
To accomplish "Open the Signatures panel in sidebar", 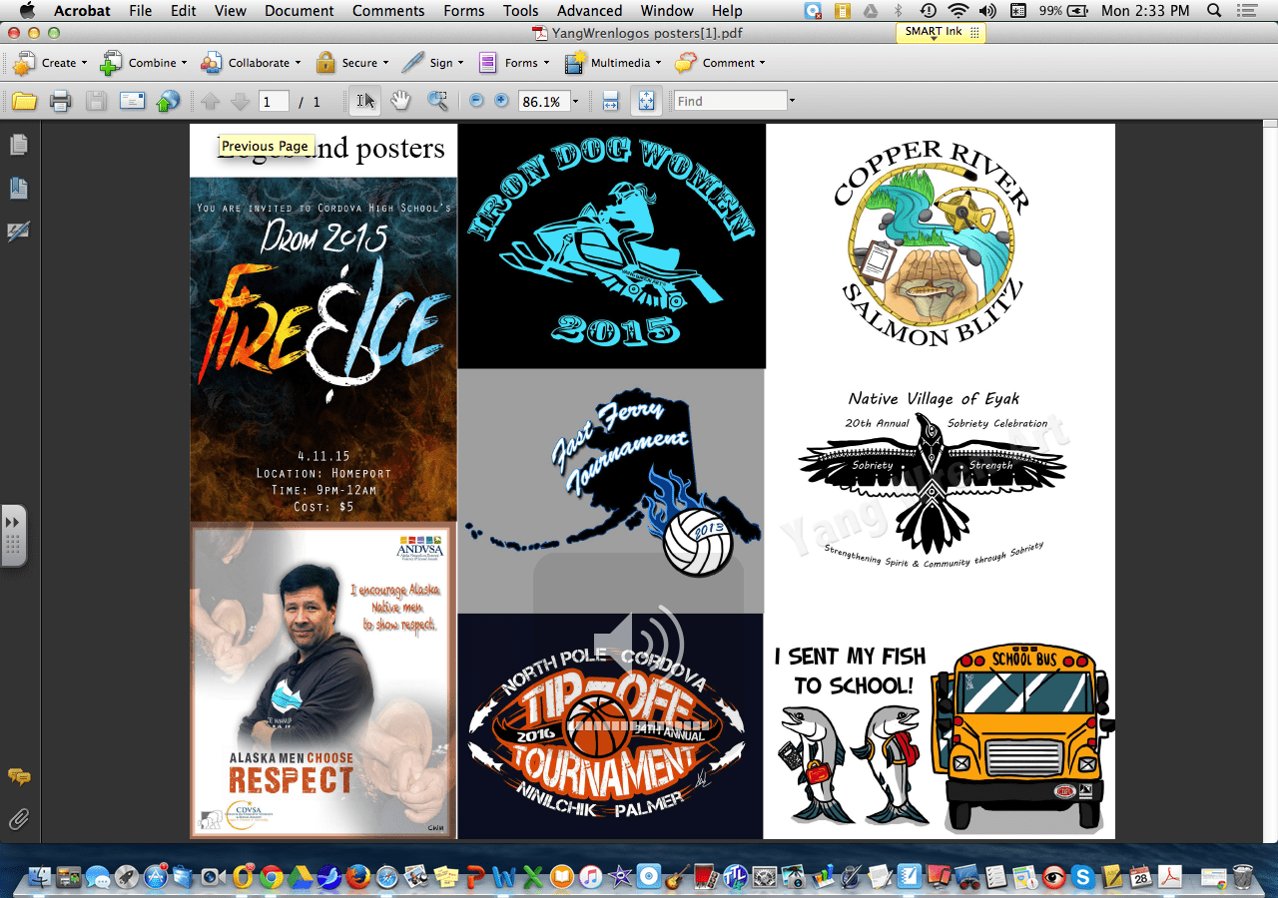I will tap(18, 231).
